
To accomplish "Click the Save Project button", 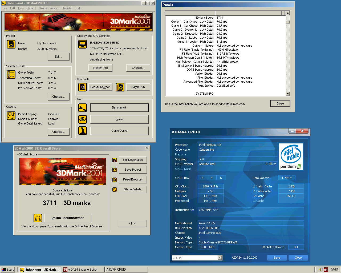I will tap(133, 170).
